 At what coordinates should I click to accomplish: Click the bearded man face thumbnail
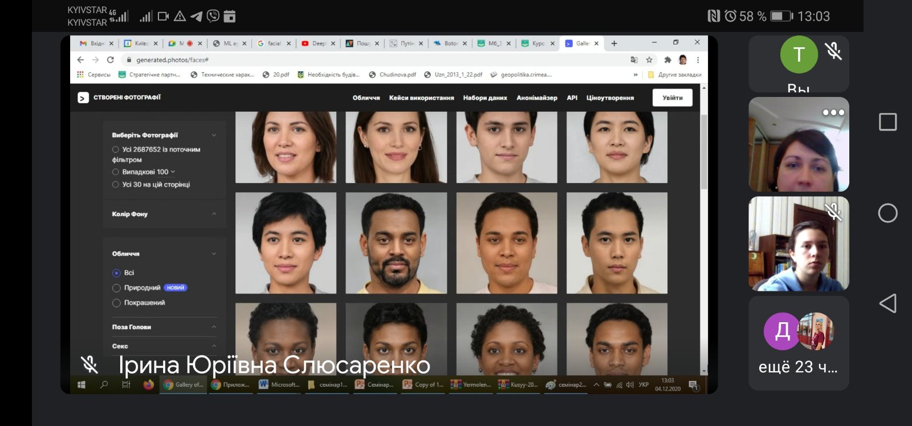[396, 243]
